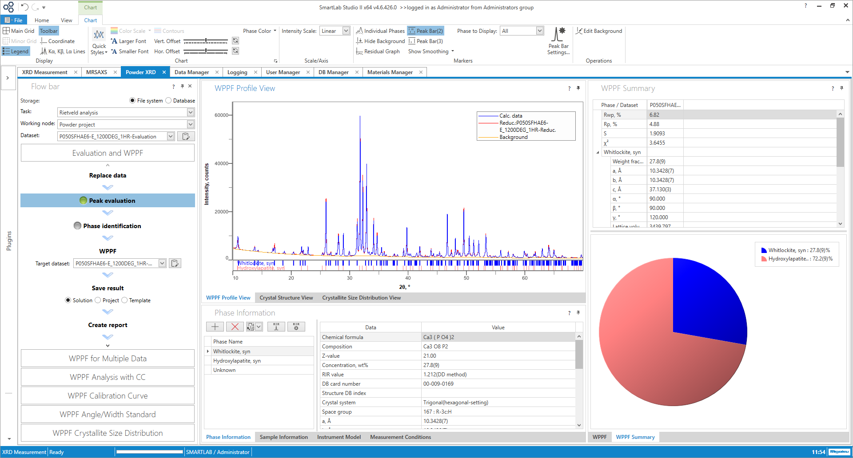Image resolution: width=853 pixels, height=458 pixels.
Task: Expand the Task Rietveld analysis dropdown
Action: (x=190, y=113)
